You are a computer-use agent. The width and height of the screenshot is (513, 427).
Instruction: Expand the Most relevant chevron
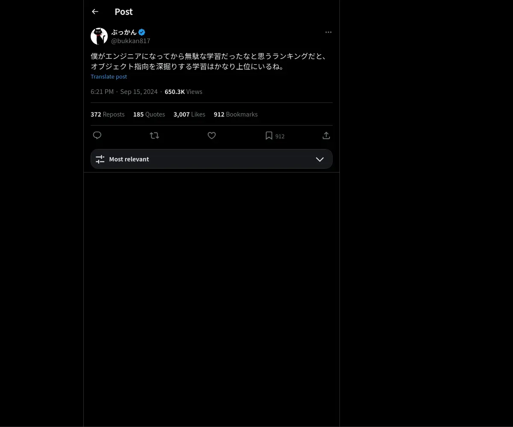320,159
